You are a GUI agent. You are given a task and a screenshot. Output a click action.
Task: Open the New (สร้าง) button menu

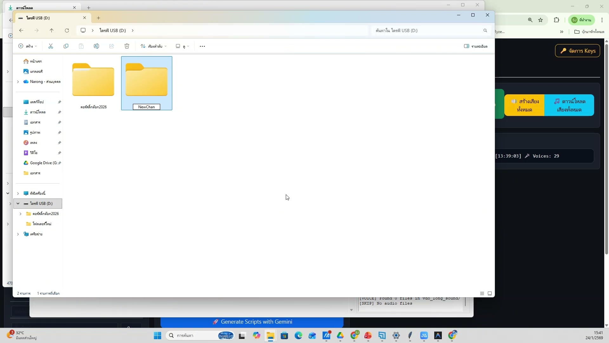[28, 46]
